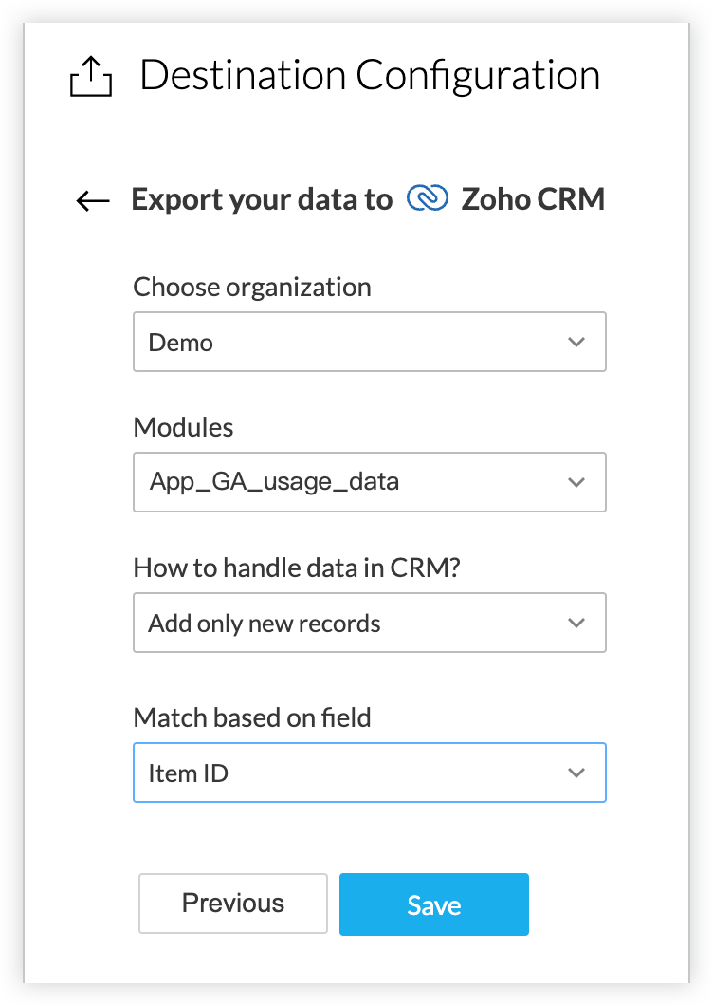Open the Choose organization dropdown showing Demo
This screenshot has height=1006, width=713.
click(x=369, y=343)
